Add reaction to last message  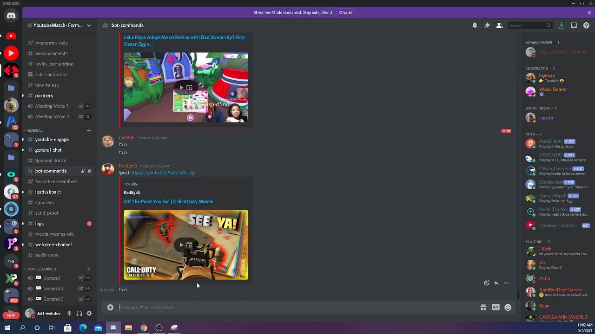click(x=486, y=283)
